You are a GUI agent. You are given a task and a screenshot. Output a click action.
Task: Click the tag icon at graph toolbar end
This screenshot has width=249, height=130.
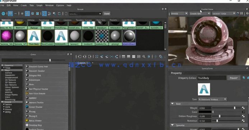tap(161, 57)
